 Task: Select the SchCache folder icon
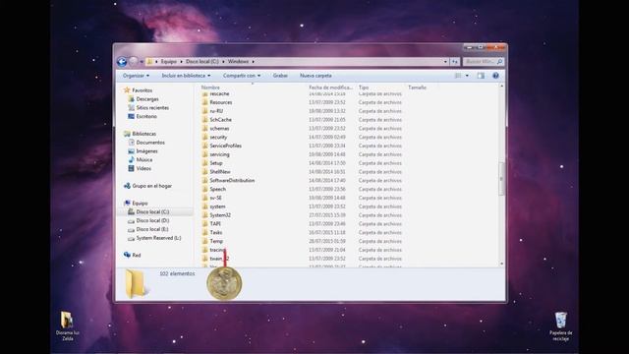coord(205,120)
